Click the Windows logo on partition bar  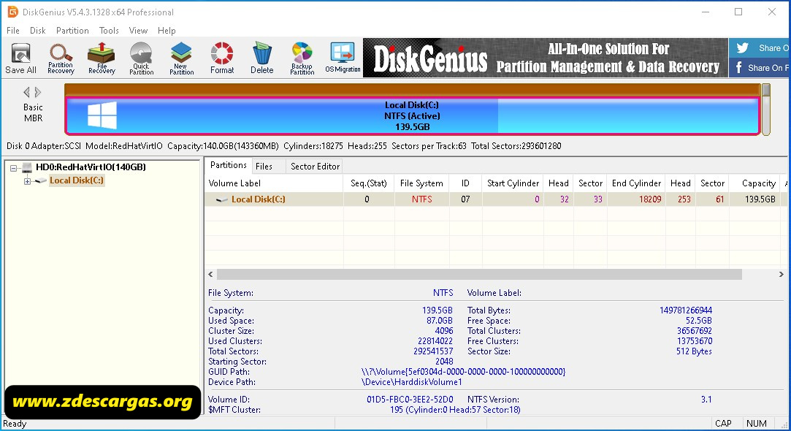click(102, 115)
